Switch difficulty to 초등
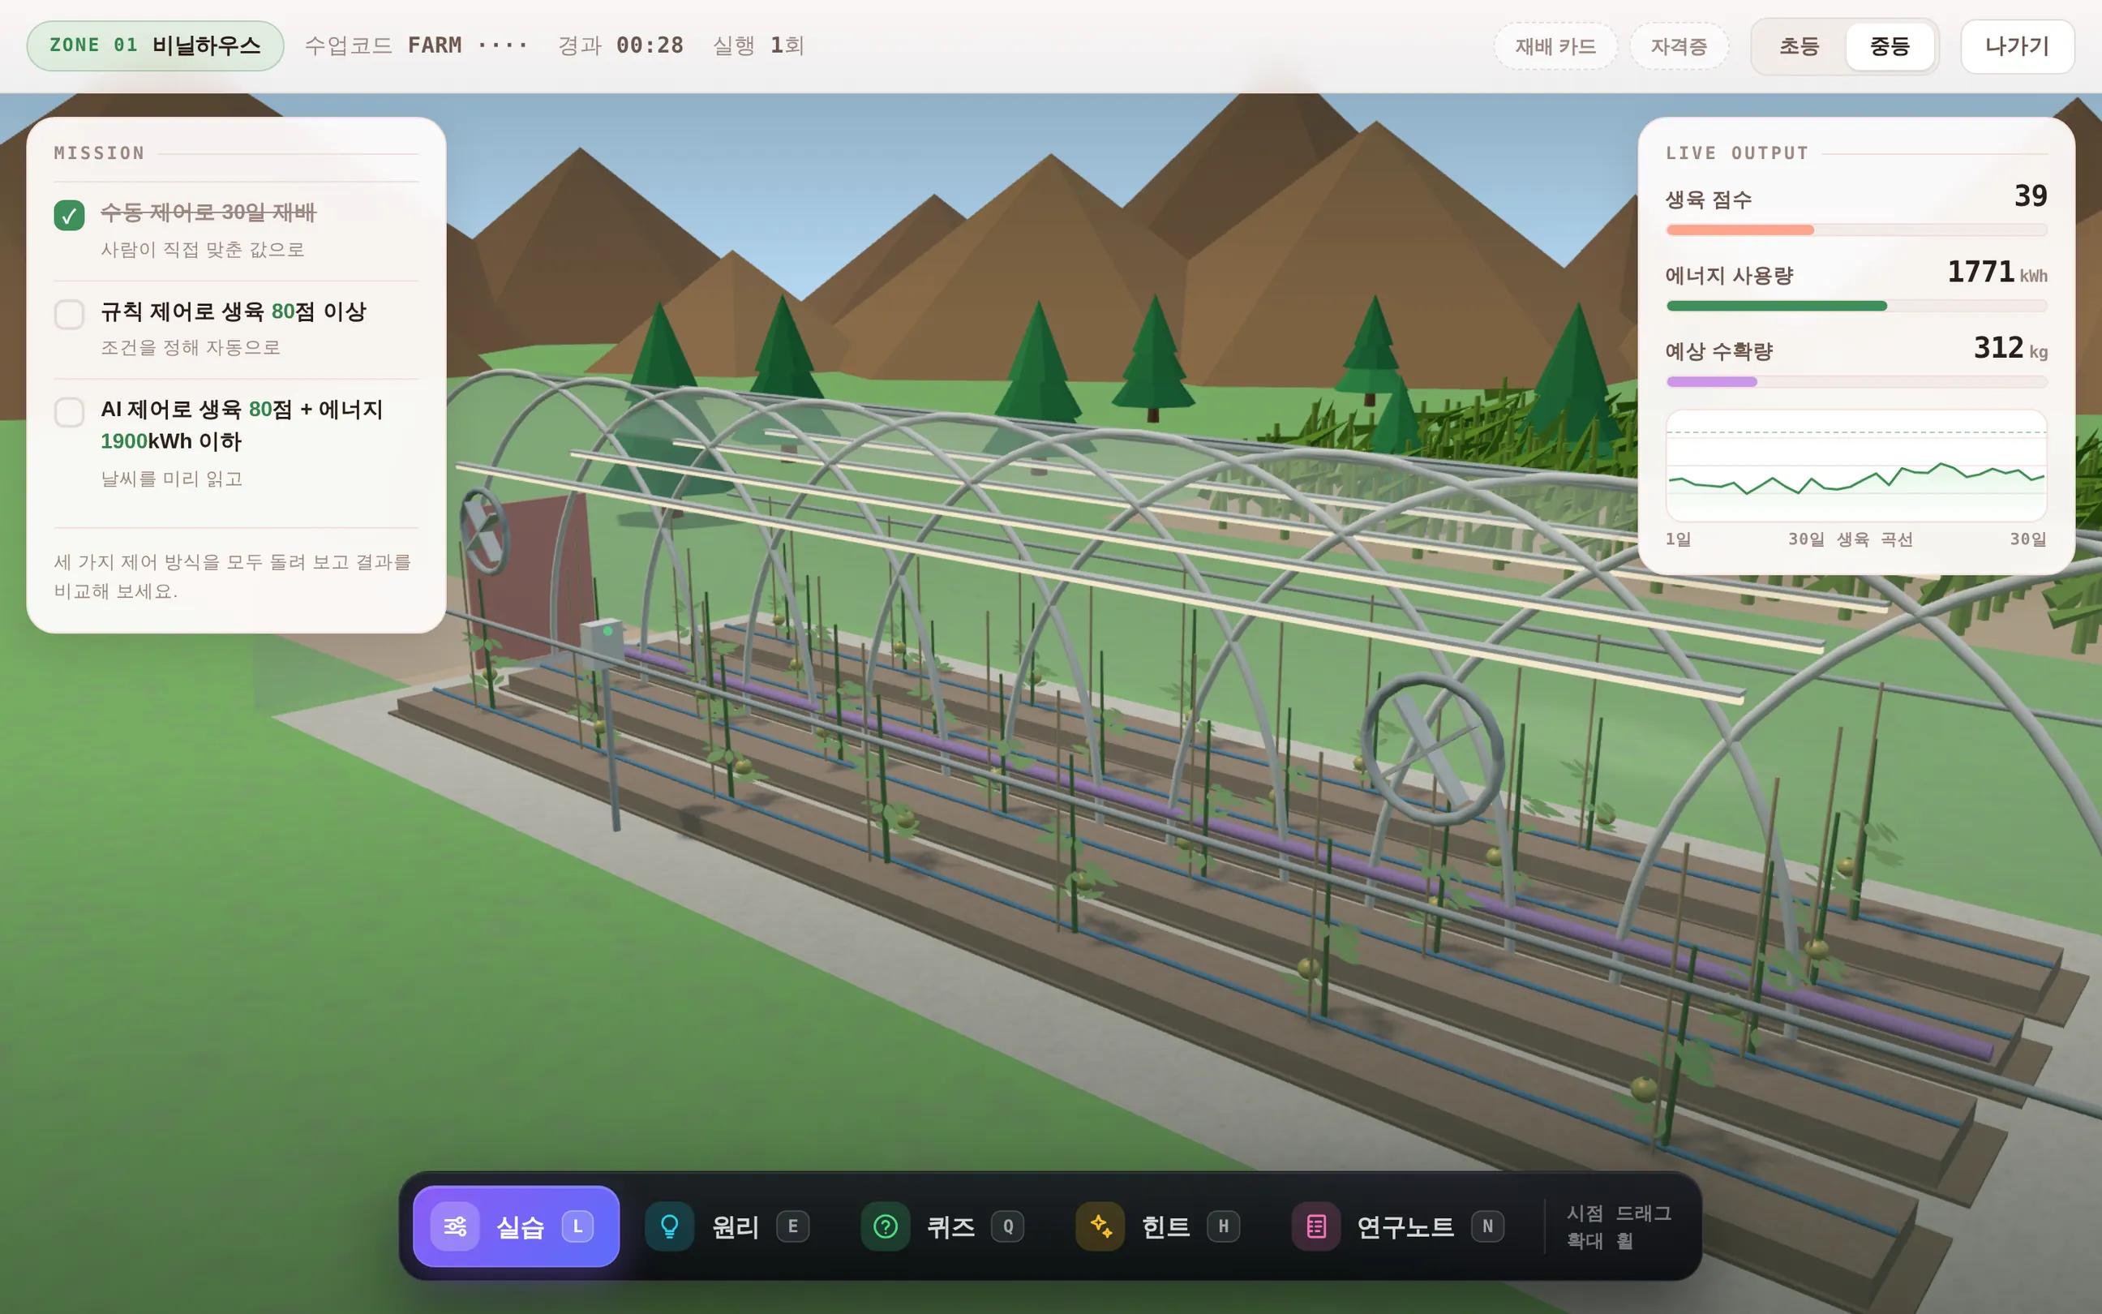Viewport: 2102px width, 1314px height. coord(1799,46)
